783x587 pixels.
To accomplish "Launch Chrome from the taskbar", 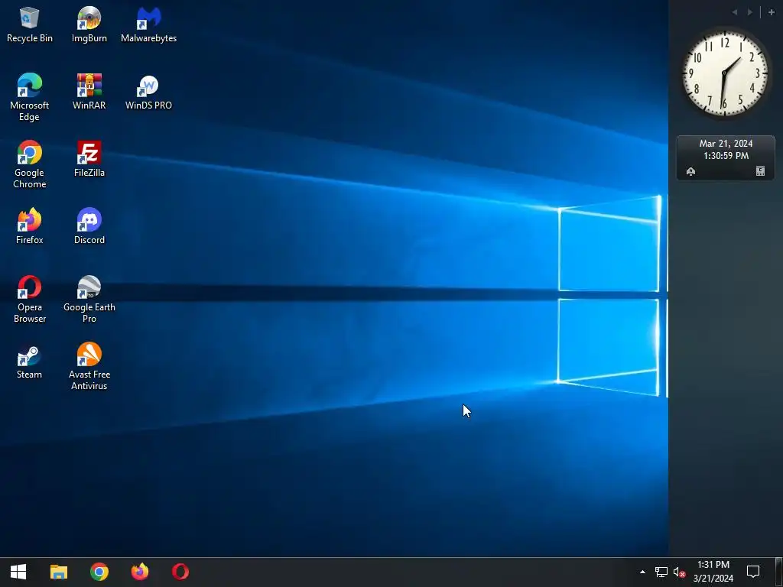I will click(99, 572).
